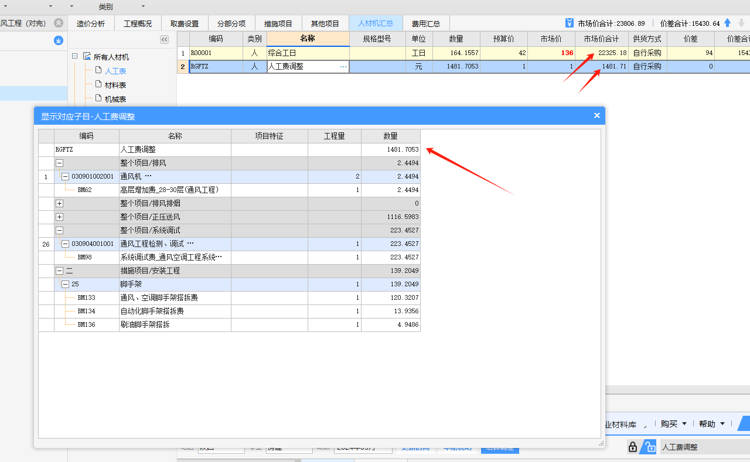Select 材料表 in the tree
Viewport: 750px width, 462px height.
click(x=115, y=85)
